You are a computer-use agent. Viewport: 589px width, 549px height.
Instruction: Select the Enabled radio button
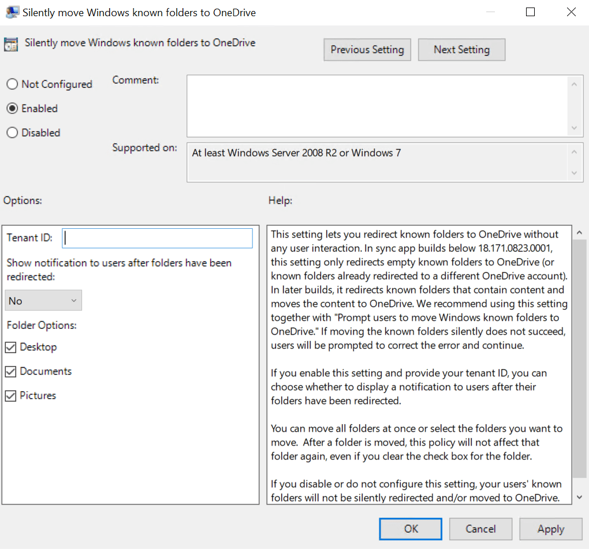click(12, 109)
